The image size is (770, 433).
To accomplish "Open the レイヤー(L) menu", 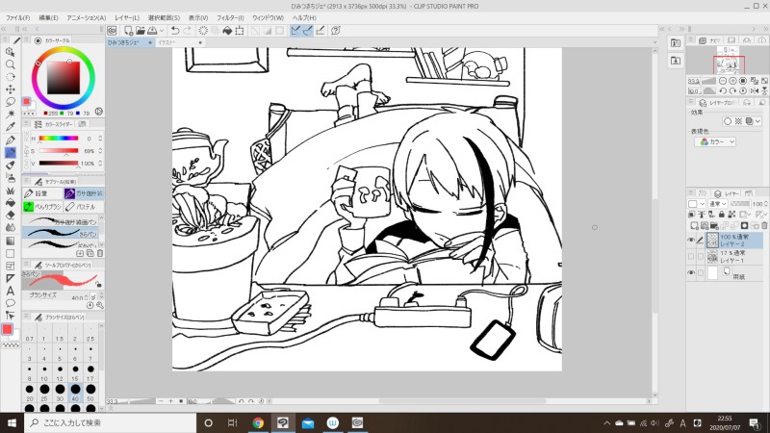I will [127, 17].
